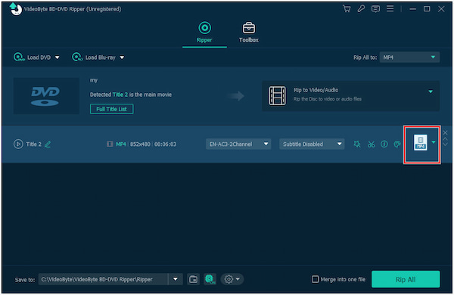Click the DVD disc thumbnail
The image size is (454, 295).
pos(46,96)
